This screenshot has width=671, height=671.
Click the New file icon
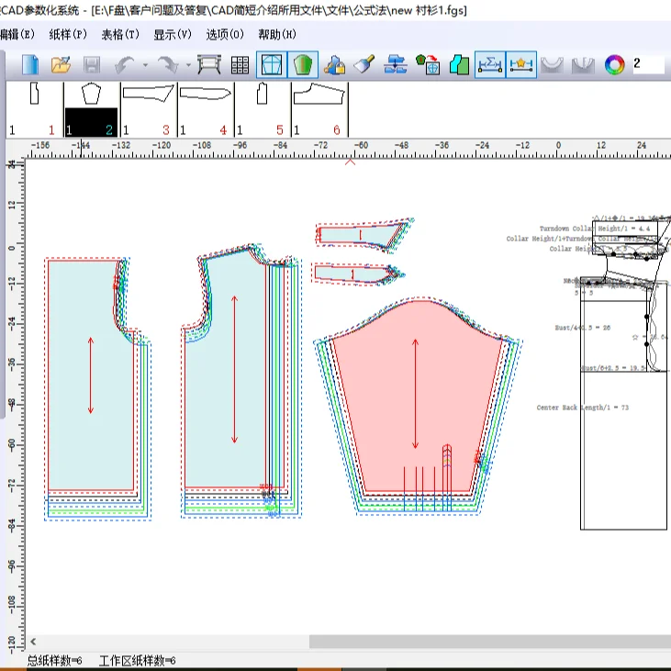(x=30, y=65)
